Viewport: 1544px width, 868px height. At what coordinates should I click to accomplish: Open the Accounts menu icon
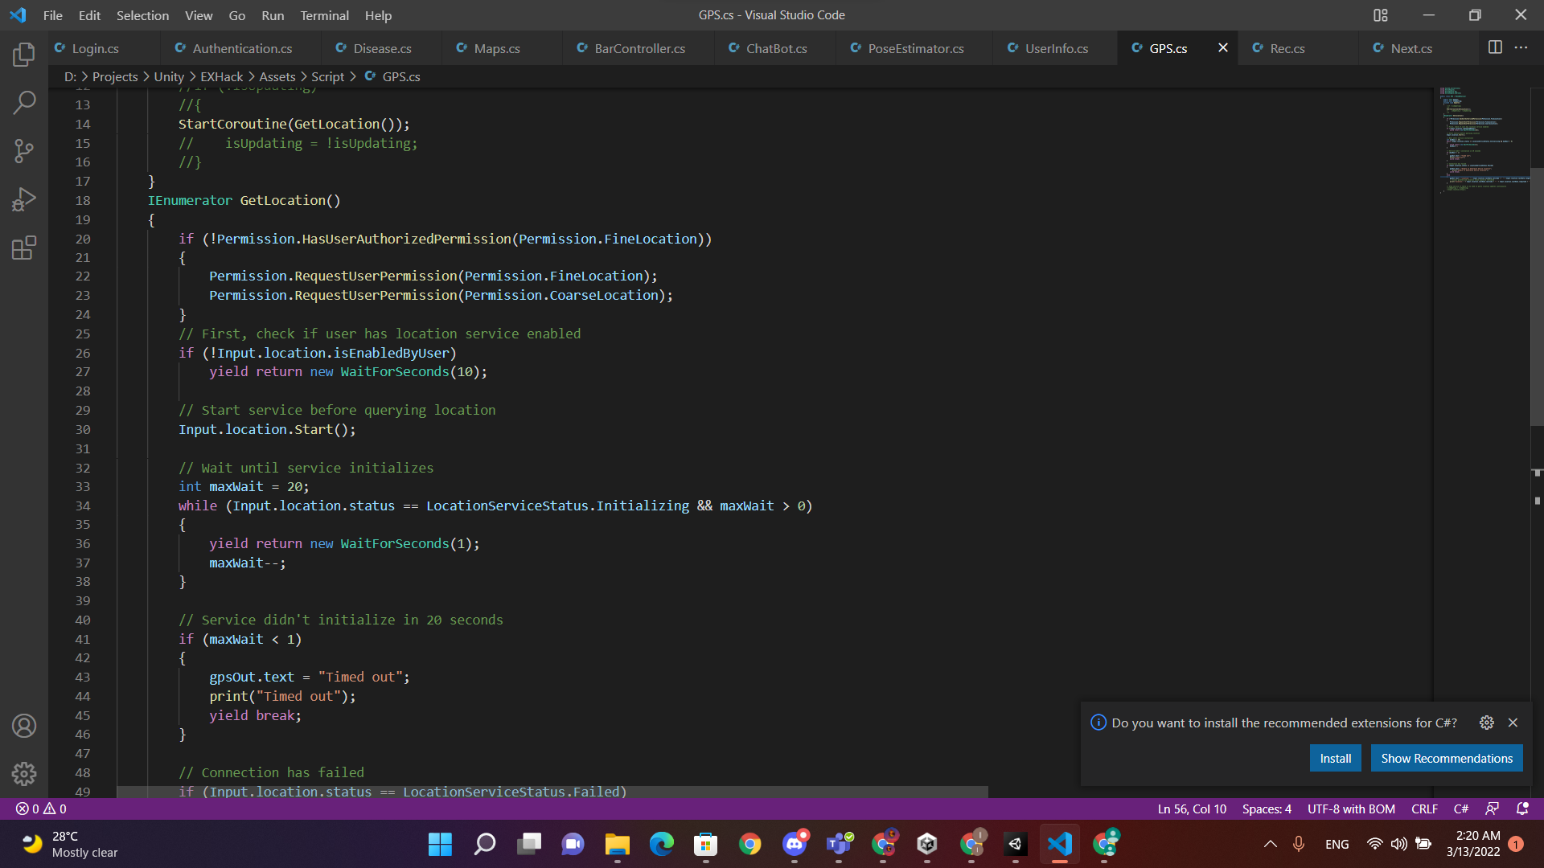(24, 727)
